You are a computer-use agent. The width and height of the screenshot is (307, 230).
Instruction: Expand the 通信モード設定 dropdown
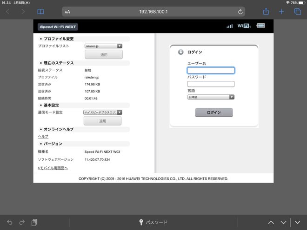click(103, 112)
